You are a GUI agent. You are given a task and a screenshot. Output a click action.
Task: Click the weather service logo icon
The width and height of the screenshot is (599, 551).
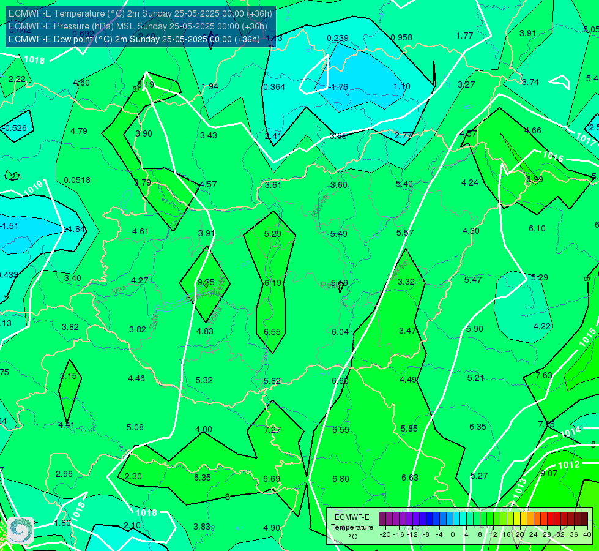[21, 530]
